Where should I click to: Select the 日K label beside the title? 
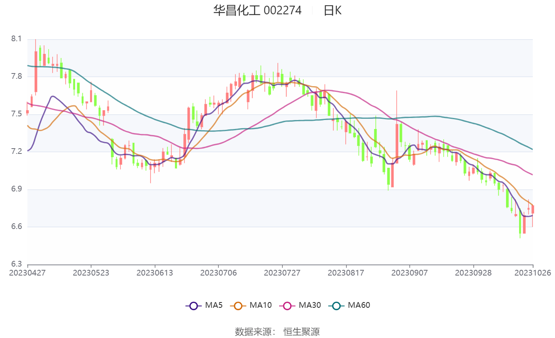click(333, 11)
